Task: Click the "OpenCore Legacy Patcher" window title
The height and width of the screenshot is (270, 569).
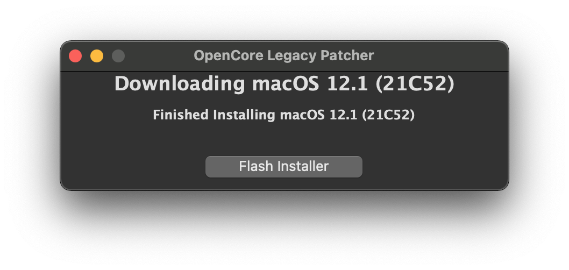Action: [x=283, y=55]
